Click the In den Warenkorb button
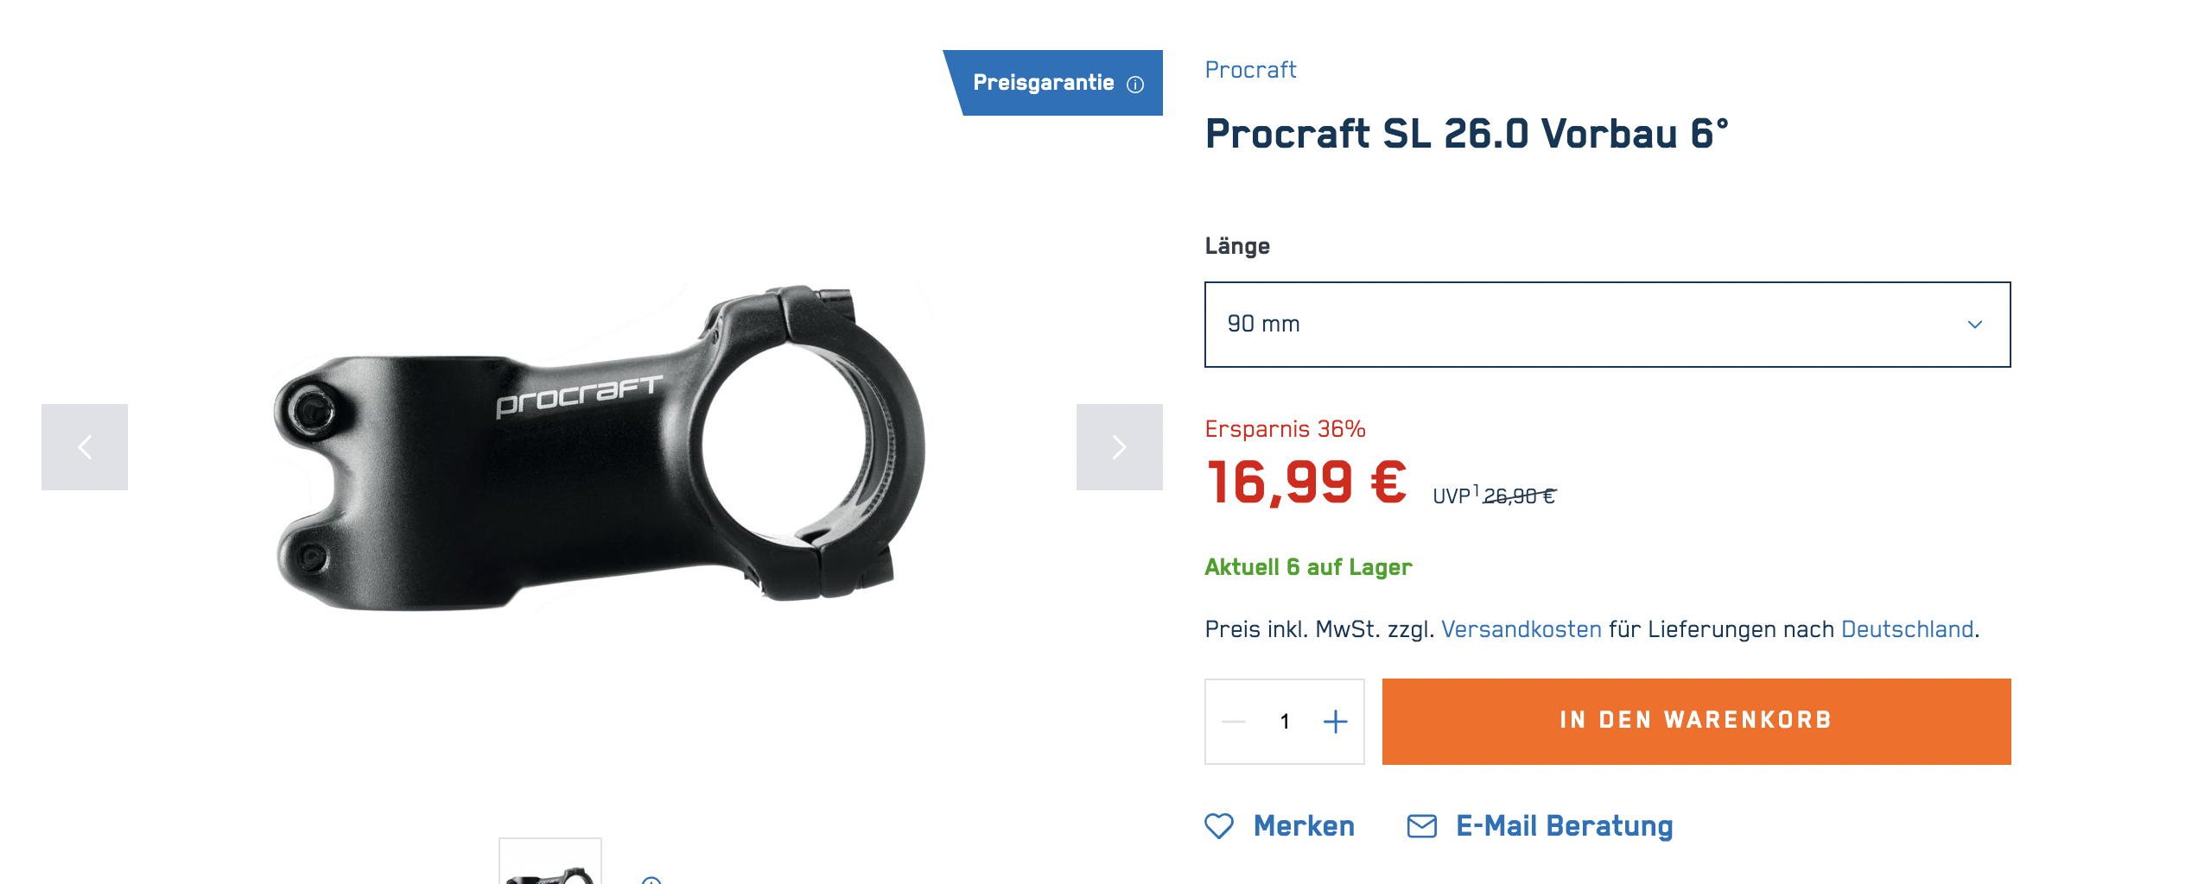 click(x=1696, y=721)
